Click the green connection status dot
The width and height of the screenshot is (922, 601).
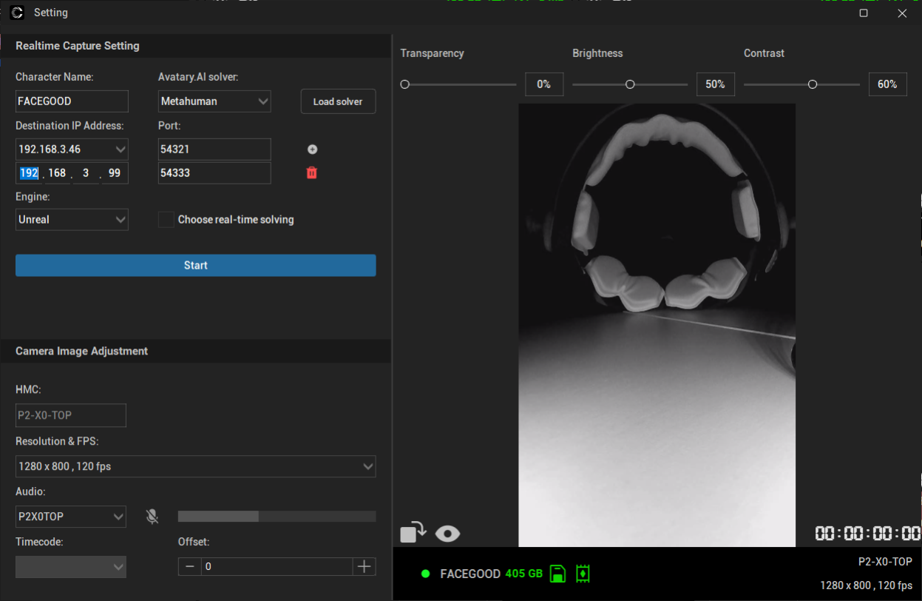[425, 574]
